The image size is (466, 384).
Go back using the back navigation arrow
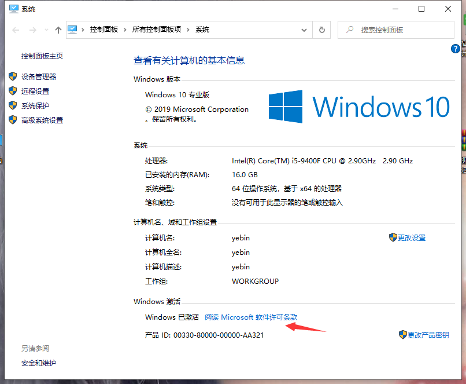(15, 30)
